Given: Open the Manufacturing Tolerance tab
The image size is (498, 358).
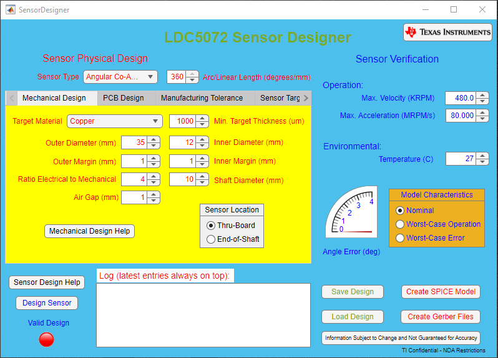Looking at the screenshot, I should pyautogui.click(x=202, y=98).
